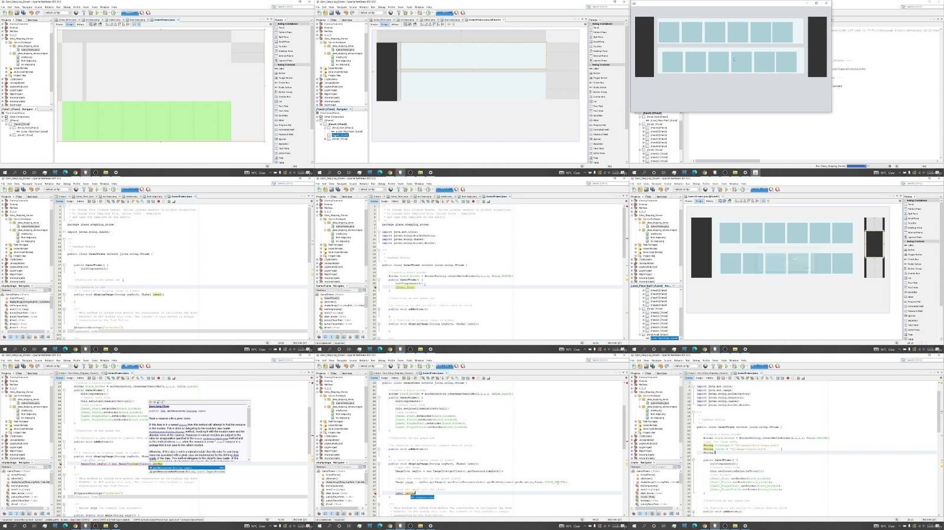Switch to Services tab in top-left frame
The image size is (944, 530).
click(x=32, y=19)
